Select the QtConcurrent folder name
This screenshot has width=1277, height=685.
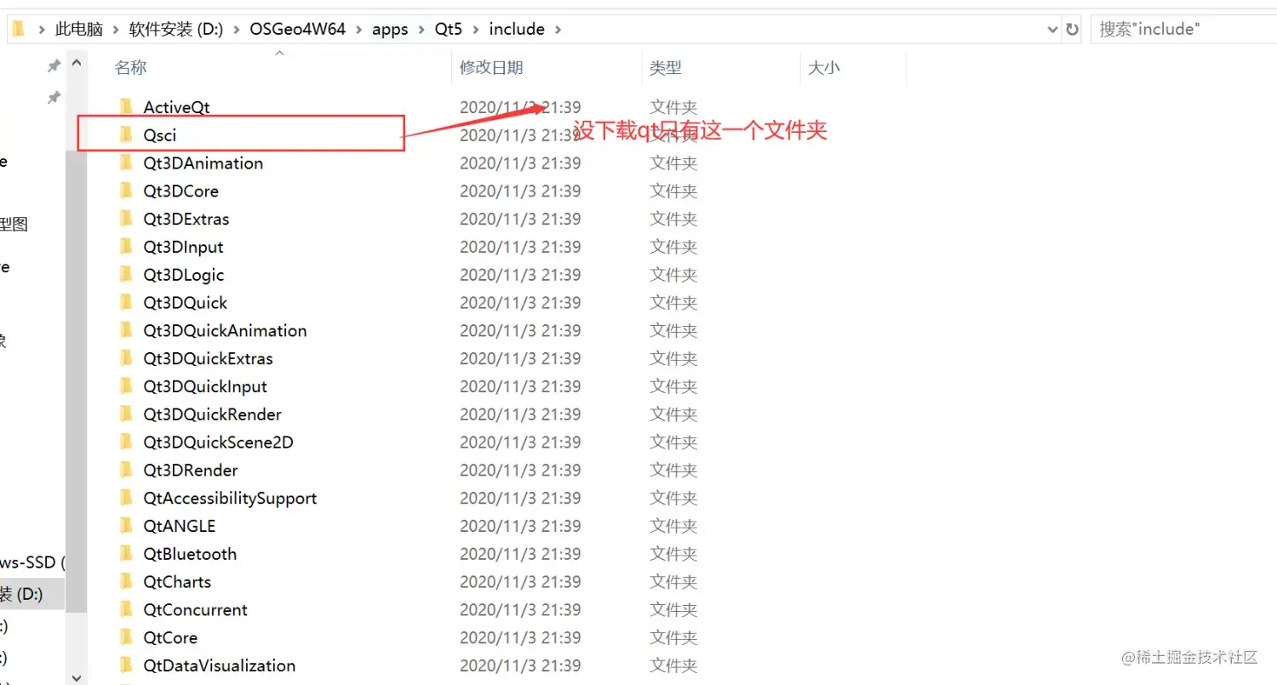pos(195,609)
